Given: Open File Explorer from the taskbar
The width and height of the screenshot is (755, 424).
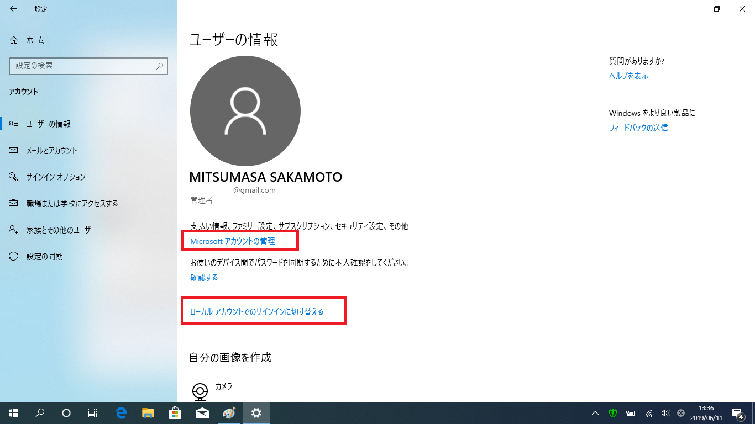Looking at the screenshot, I should point(148,413).
